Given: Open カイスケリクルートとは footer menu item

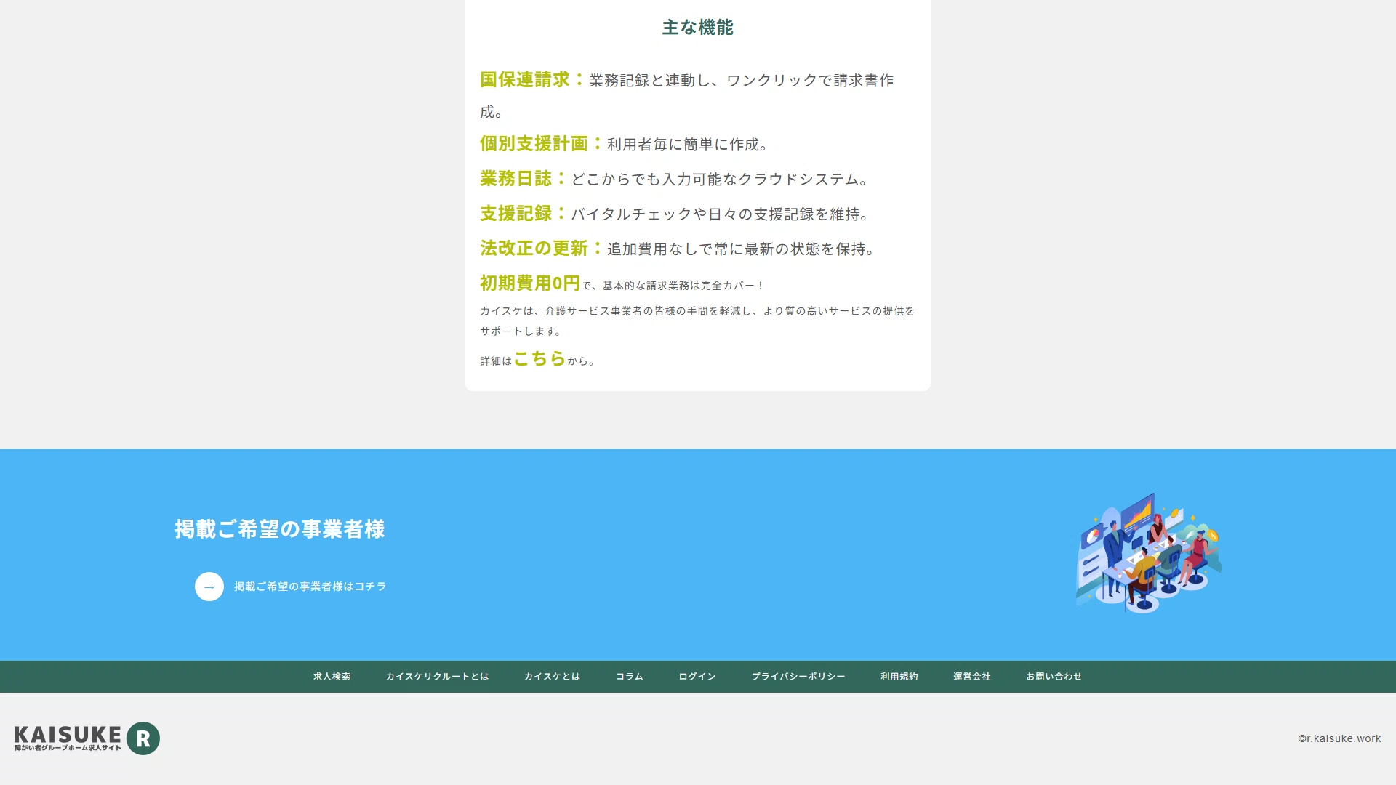Looking at the screenshot, I should pyautogui.click(x=438, y=677).
